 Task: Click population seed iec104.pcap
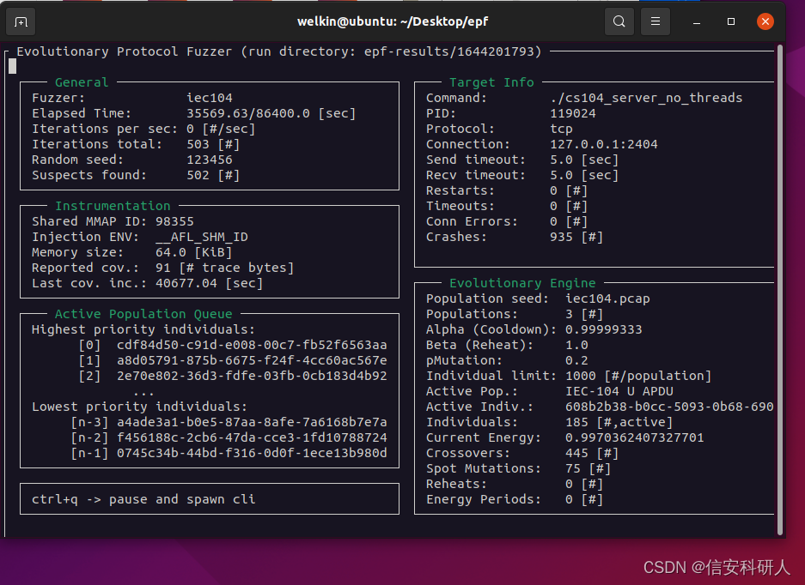tap(607, 299)
